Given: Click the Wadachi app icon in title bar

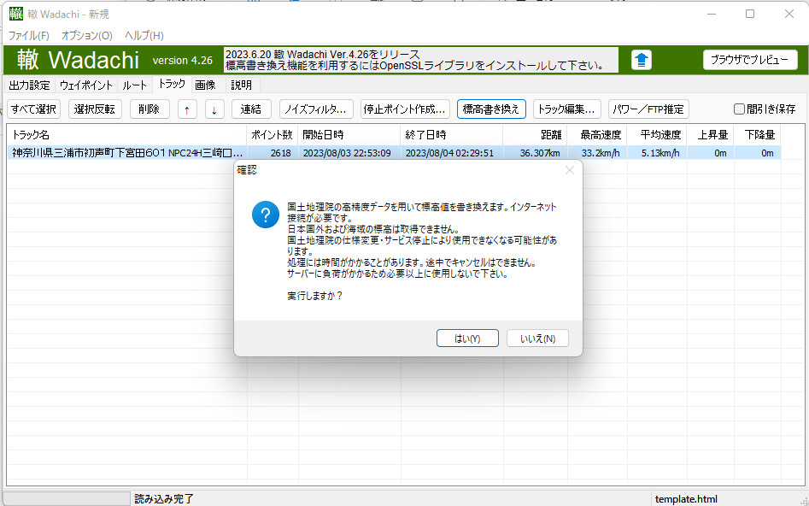Looking at the screenshot, I should [x=16, y=14].
